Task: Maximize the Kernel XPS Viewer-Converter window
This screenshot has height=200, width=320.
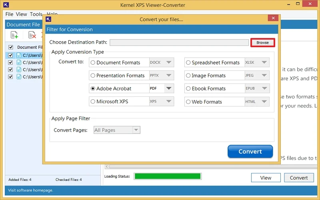Action: tap(298, 4)
